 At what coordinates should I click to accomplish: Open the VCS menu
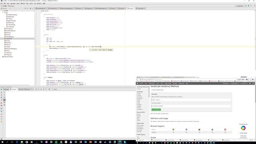[35, 3]
